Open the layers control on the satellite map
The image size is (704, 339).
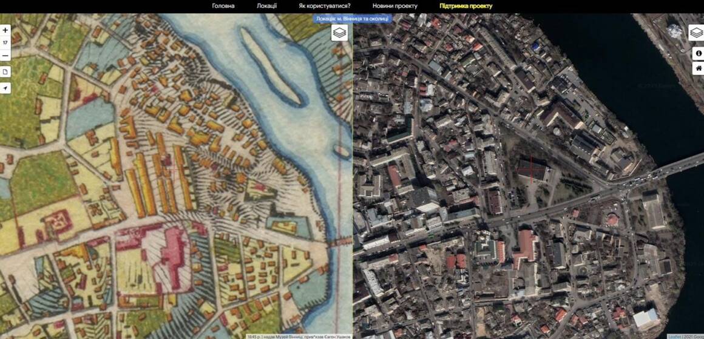click(696, 33)
